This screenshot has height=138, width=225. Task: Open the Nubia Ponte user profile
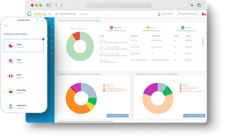(x=165, y=14)
